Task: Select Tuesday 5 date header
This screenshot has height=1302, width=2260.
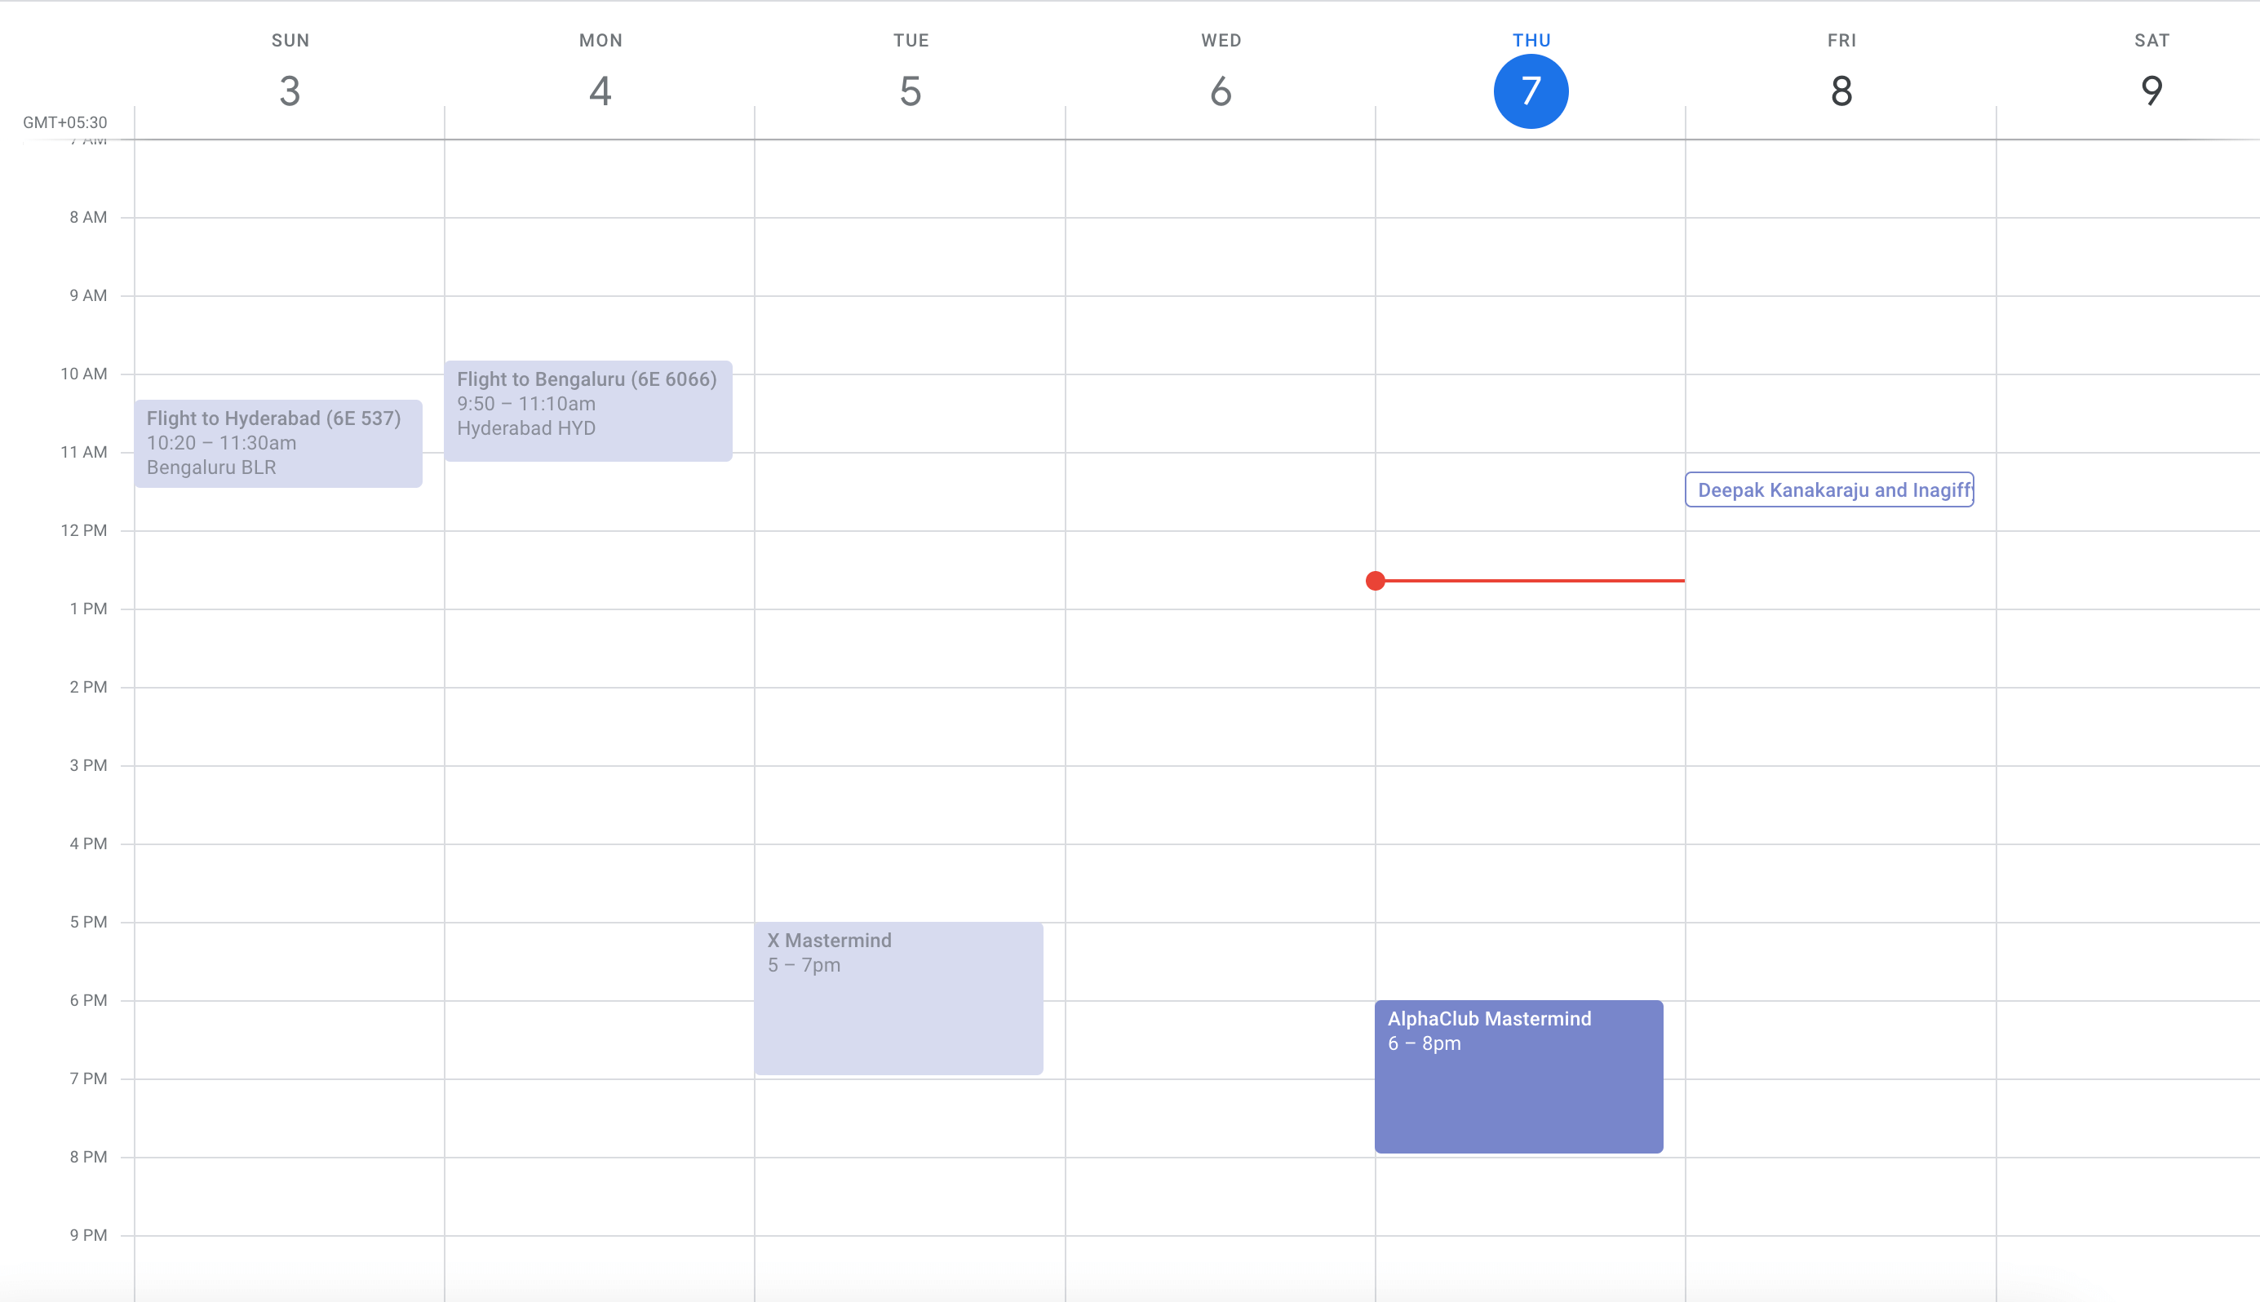Action: point(911,91)
